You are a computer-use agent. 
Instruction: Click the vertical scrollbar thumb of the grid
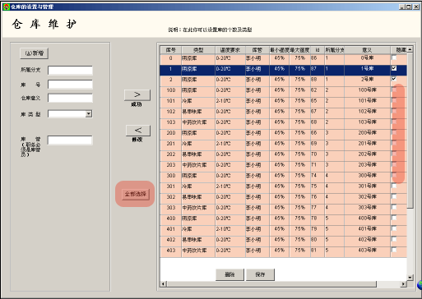point(410,131)
